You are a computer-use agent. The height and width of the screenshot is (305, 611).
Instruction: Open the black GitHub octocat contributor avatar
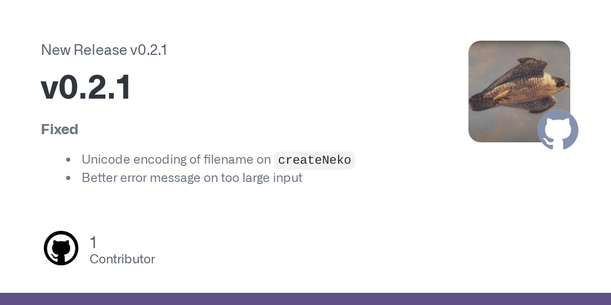(61, 248)
